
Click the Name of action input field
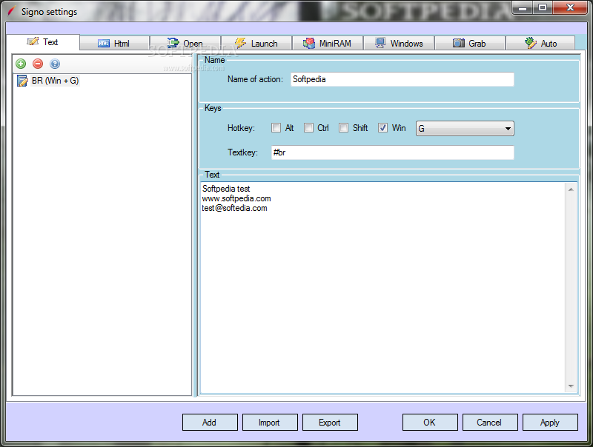coord(402,79)
